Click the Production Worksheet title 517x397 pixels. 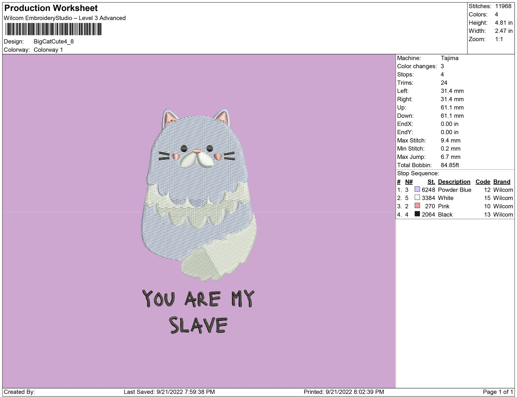(51, 8)
